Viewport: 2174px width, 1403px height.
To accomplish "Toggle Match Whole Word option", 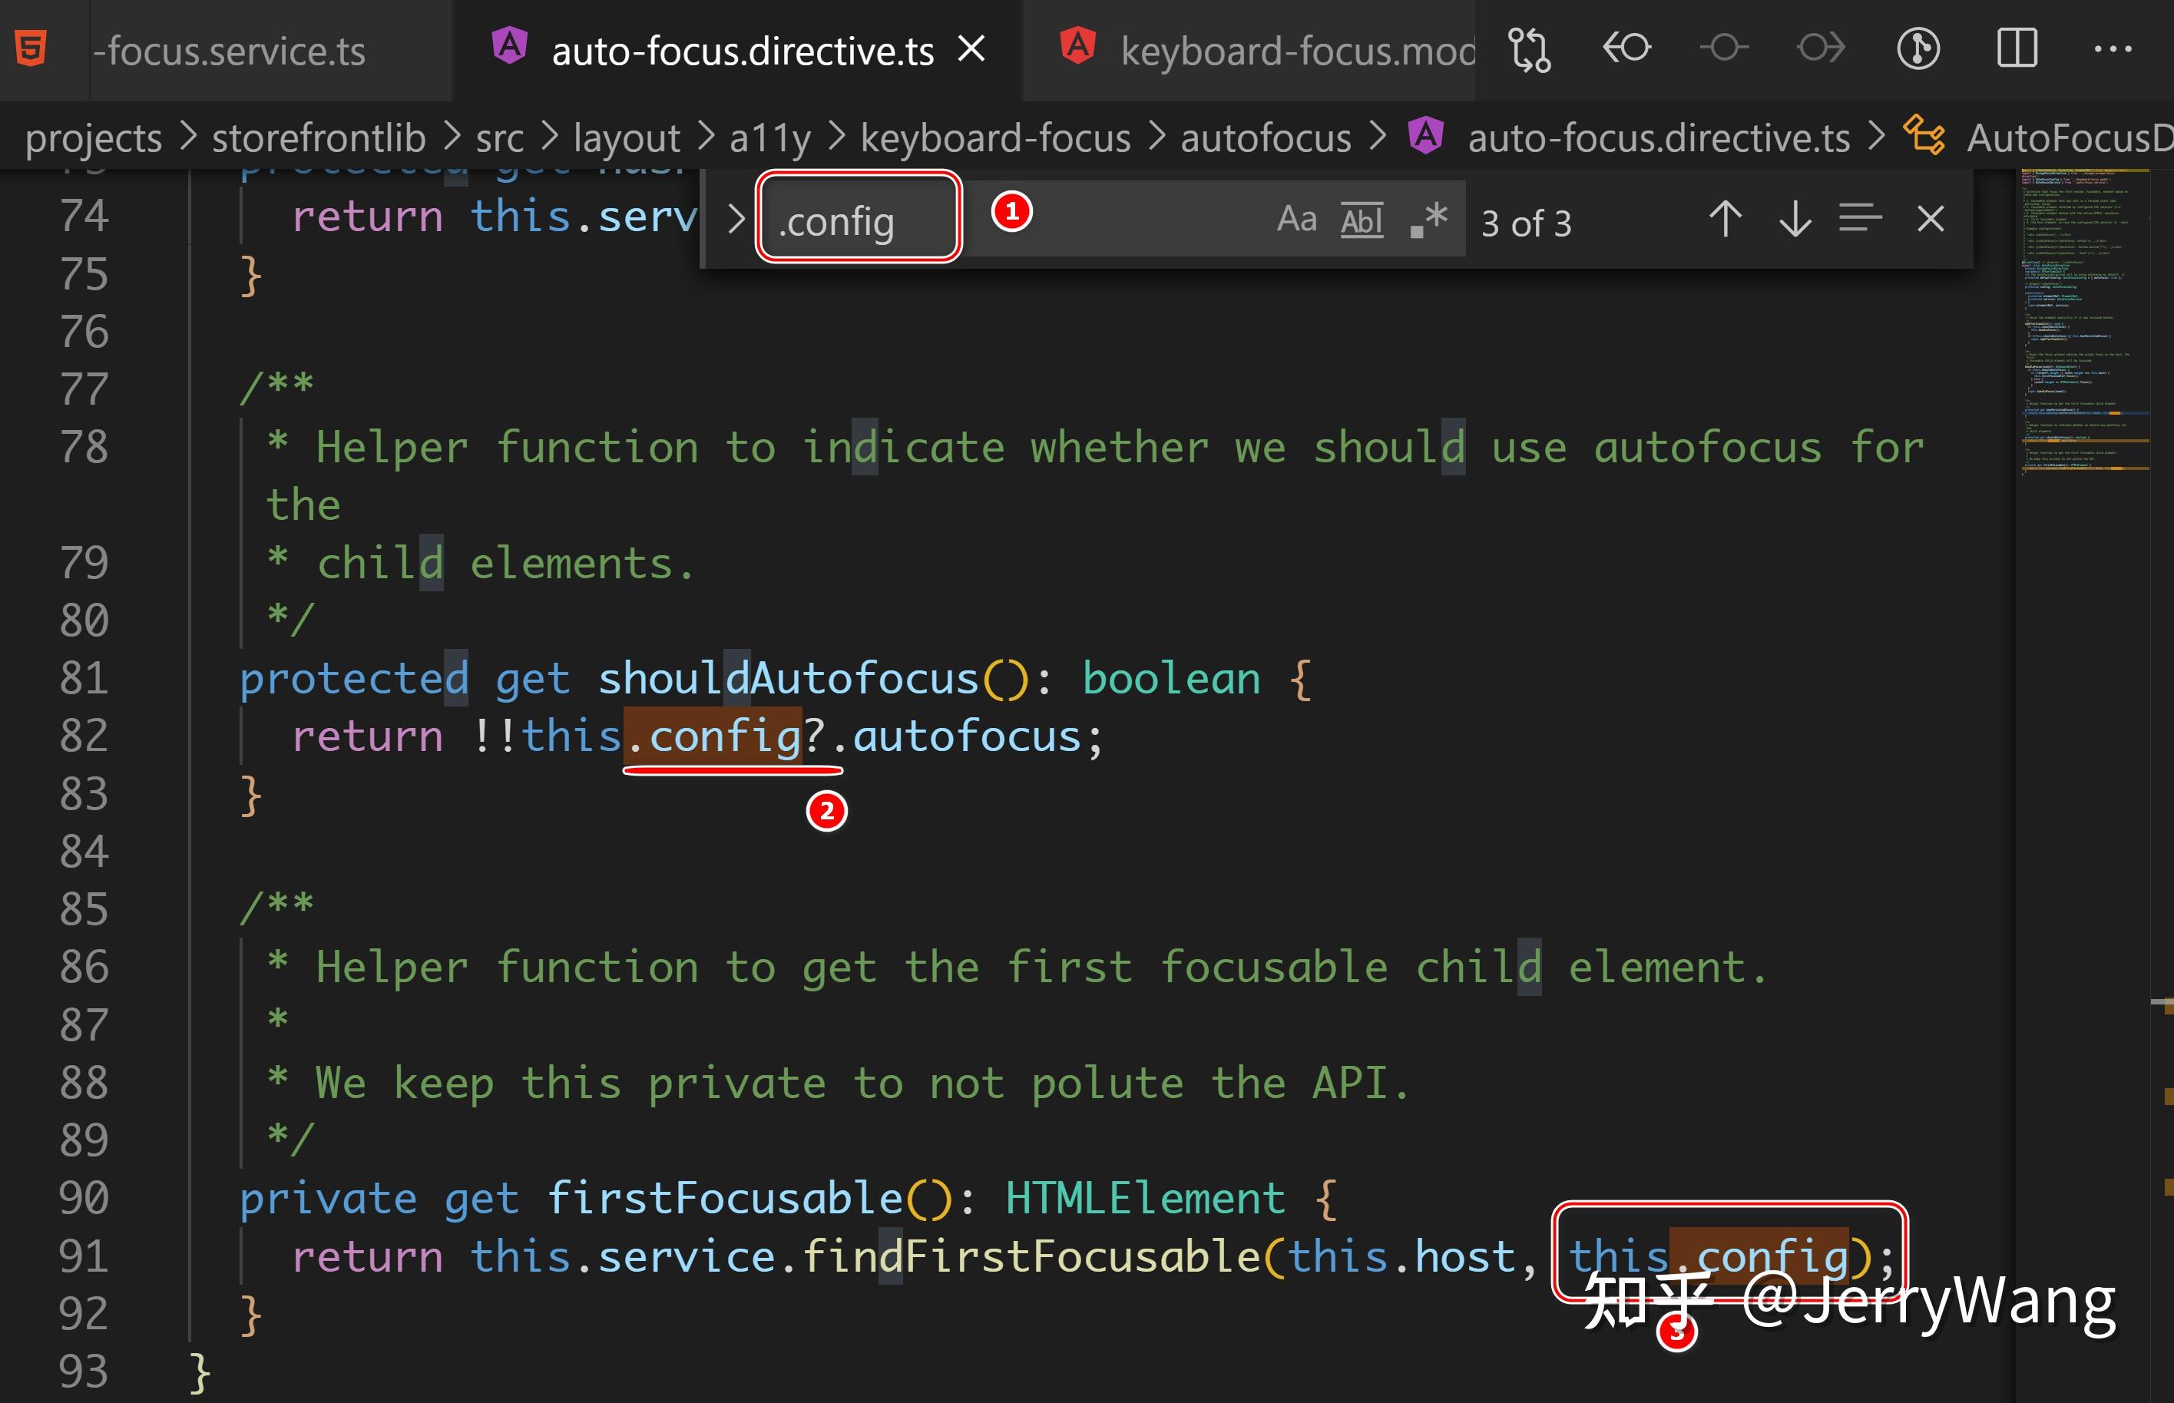I will coord(1362,220).
